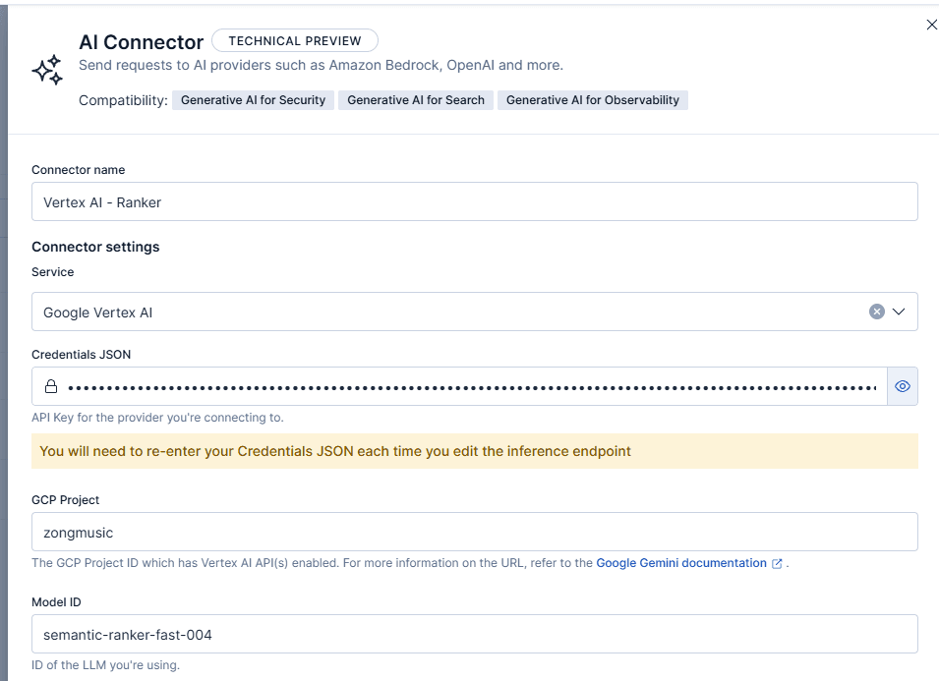Select Generative AI for Security tag
The height and width of the screenshot is (681, 939).
[x=253, y=100]
